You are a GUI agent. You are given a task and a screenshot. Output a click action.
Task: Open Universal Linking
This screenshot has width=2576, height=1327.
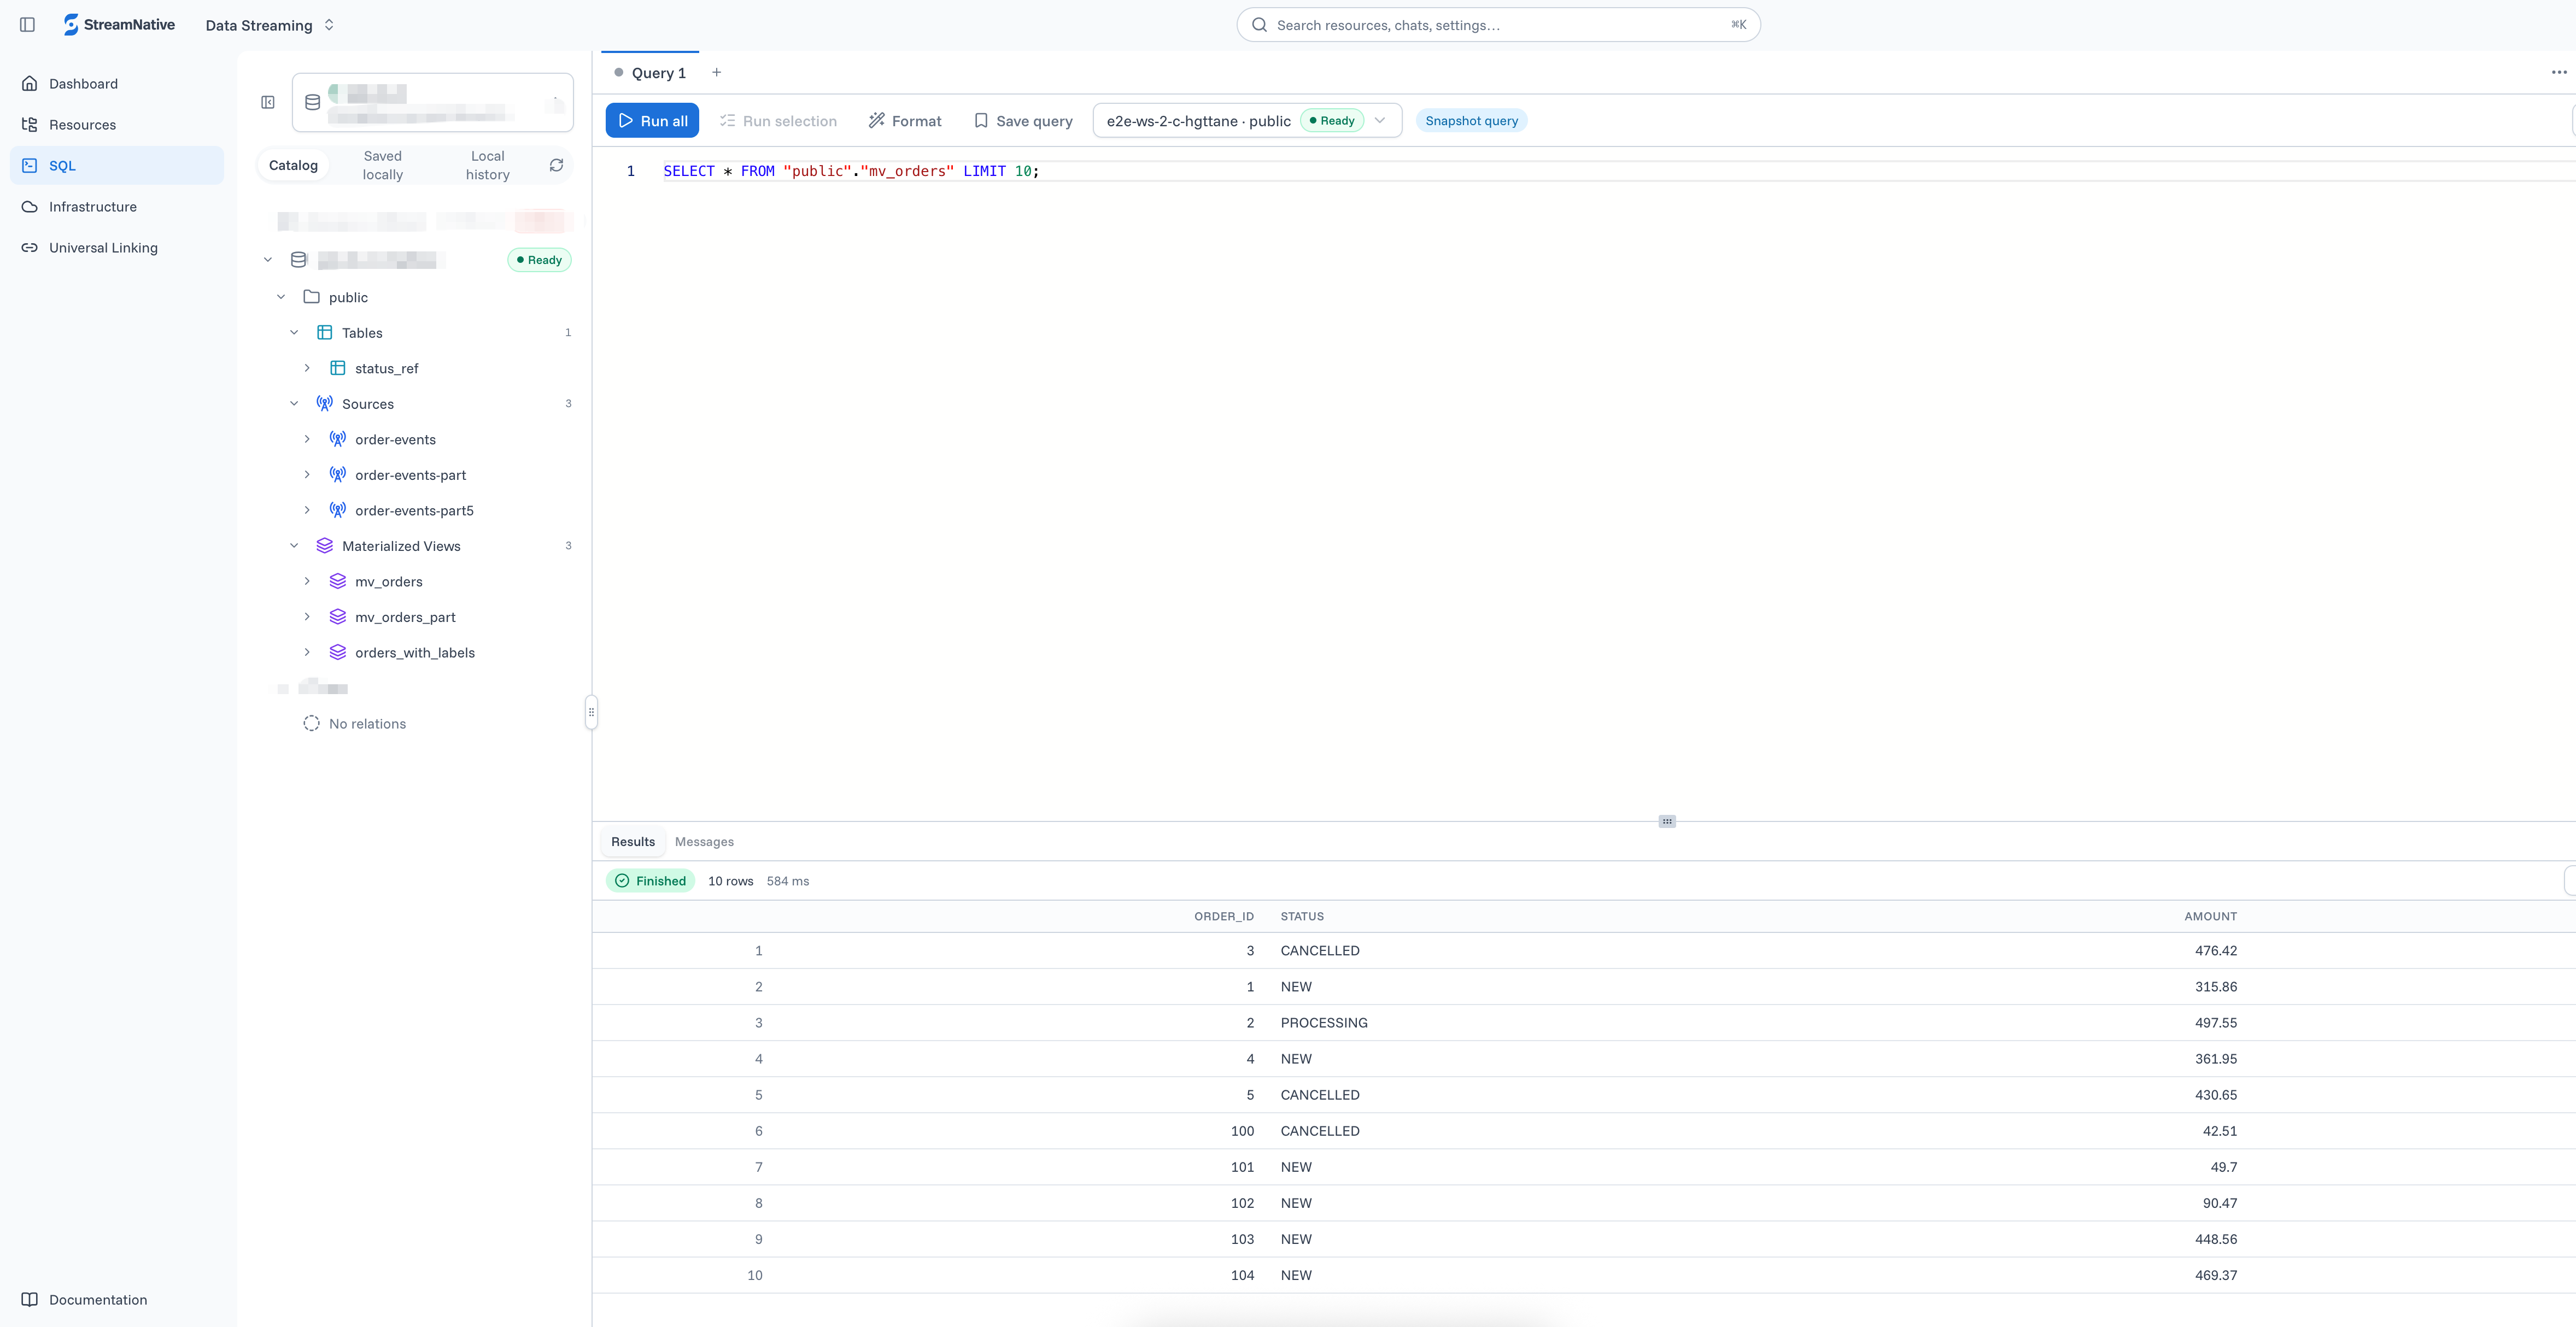pos(117,248)
